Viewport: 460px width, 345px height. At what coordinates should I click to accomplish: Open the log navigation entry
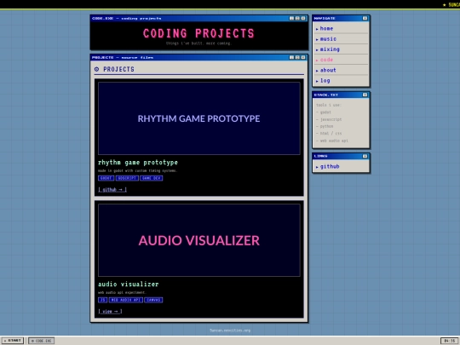coord(325,80)
